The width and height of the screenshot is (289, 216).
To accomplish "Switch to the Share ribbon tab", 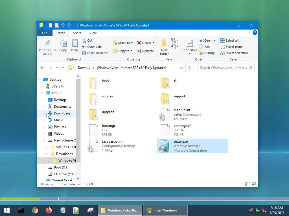I will tap(77, 33).
